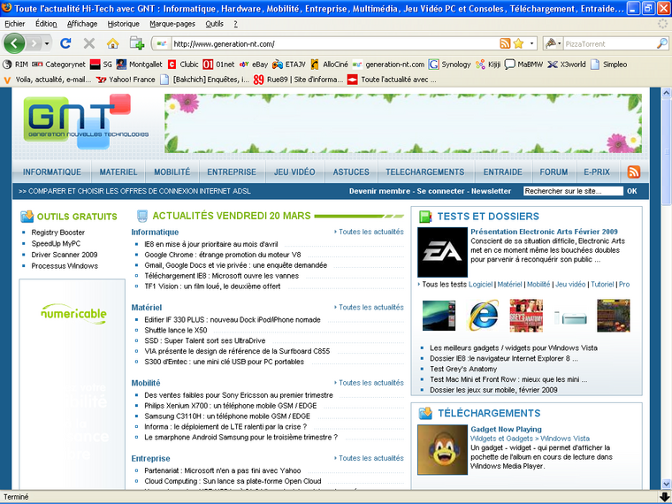Viewport: 672px width, 504px height.
Task: Open the Fichier menu
Action: pos(15,24)
